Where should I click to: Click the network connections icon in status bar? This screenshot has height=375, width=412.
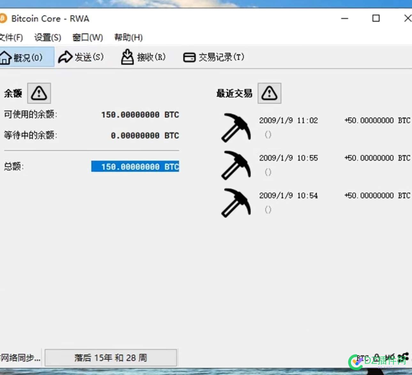pyautogui.click(x=403, y=357)
